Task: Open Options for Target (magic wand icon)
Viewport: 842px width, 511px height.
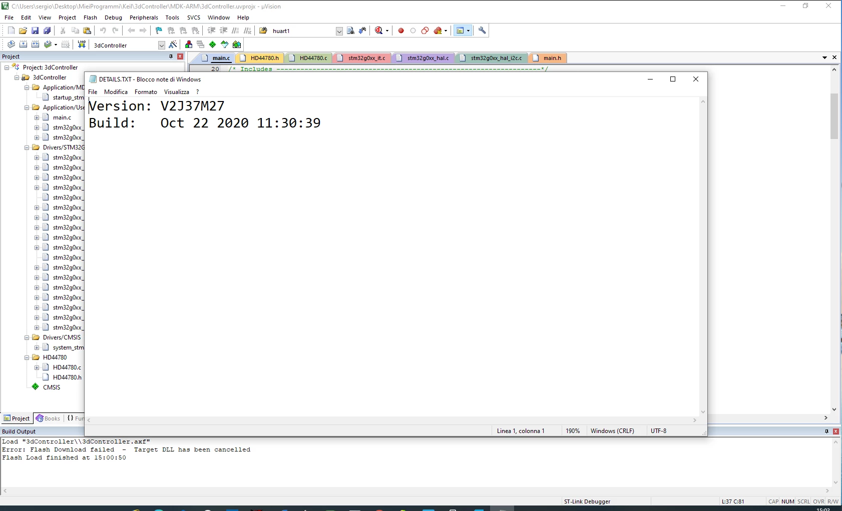Action: tap(173, 44)
